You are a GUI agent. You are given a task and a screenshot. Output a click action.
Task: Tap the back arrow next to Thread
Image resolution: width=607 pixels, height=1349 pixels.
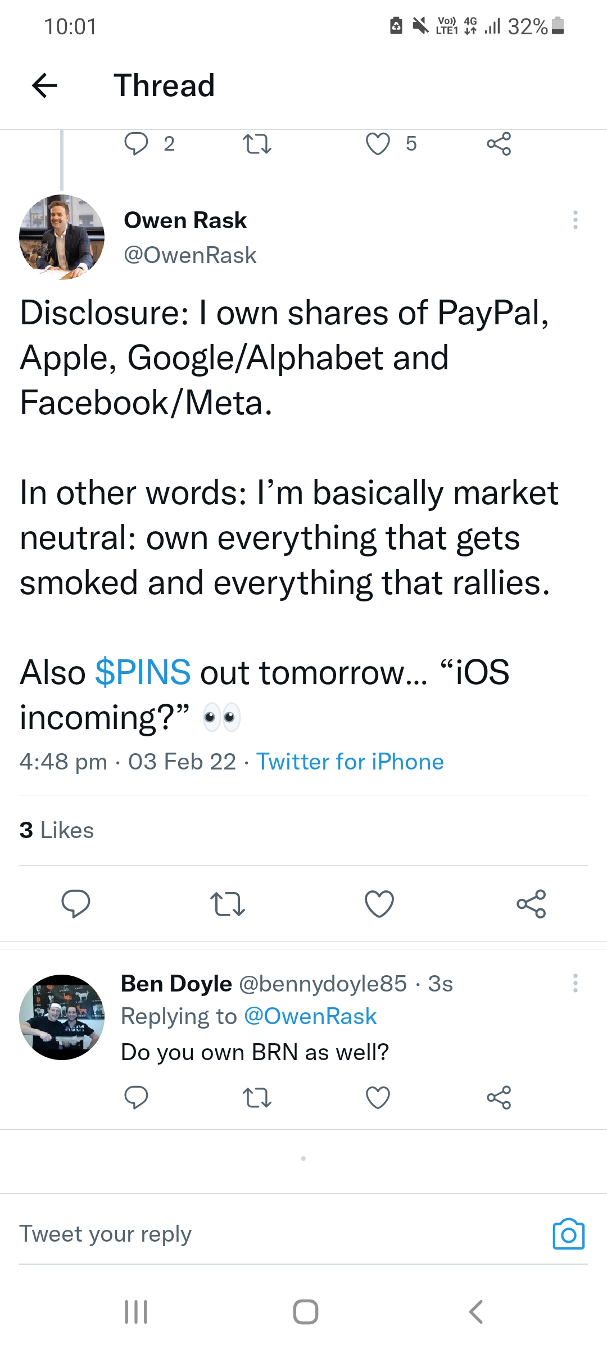coord(45,85)
